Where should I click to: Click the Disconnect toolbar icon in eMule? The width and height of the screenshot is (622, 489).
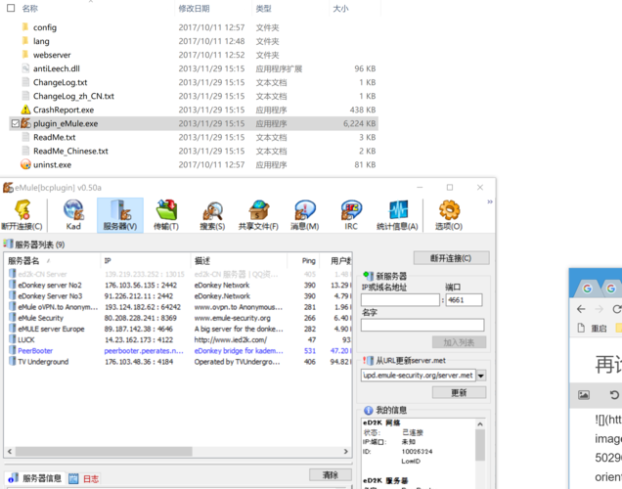[22, 214]
